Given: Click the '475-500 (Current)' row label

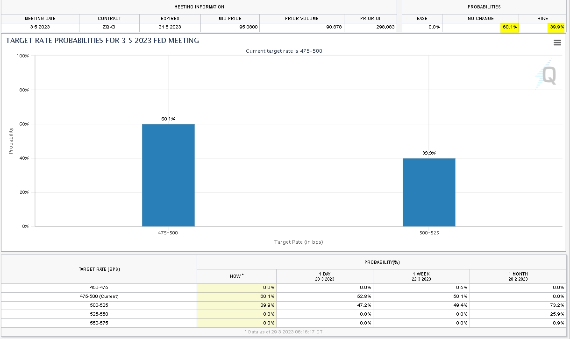Looking at the screenshot, I should click(x=99, y=297).
